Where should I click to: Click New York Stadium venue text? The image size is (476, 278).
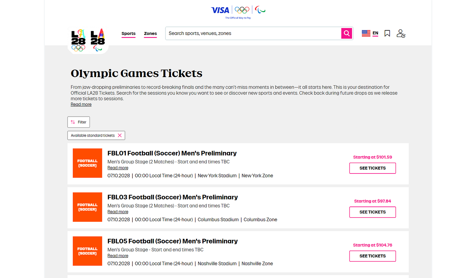(x=217, y=176)
